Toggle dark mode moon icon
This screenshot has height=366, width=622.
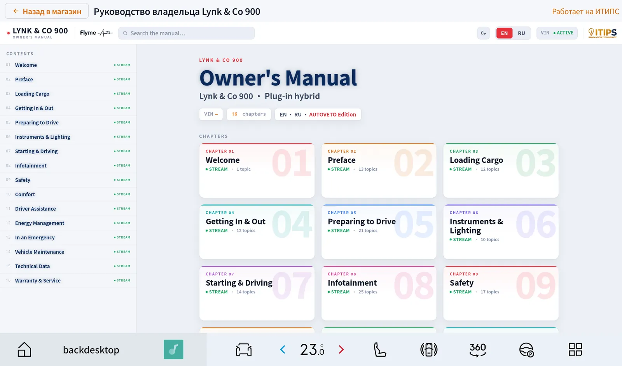pos(483,33)
